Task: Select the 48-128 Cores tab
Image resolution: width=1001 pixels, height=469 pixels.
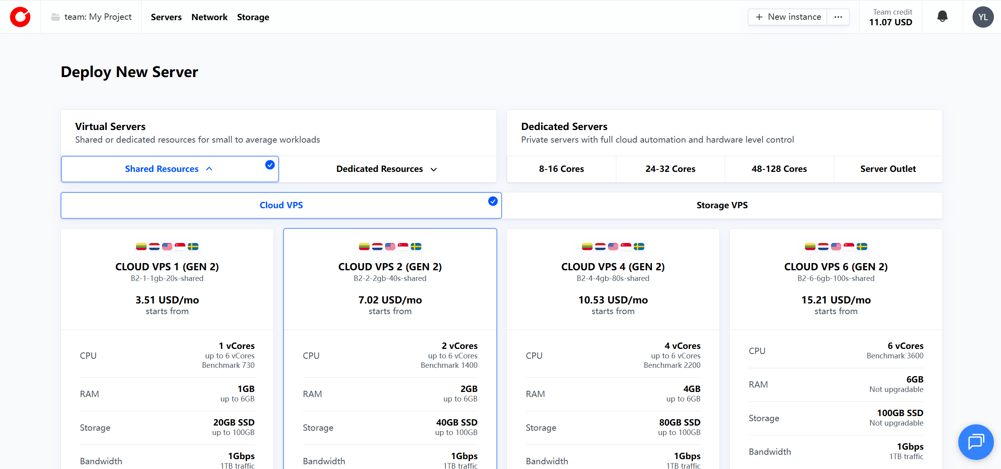Action: point(779,169)
